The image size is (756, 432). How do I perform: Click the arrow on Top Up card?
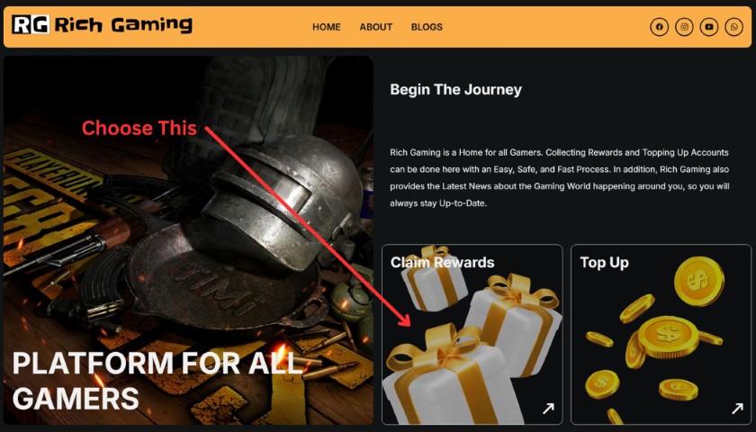click(x=737, y=409)
